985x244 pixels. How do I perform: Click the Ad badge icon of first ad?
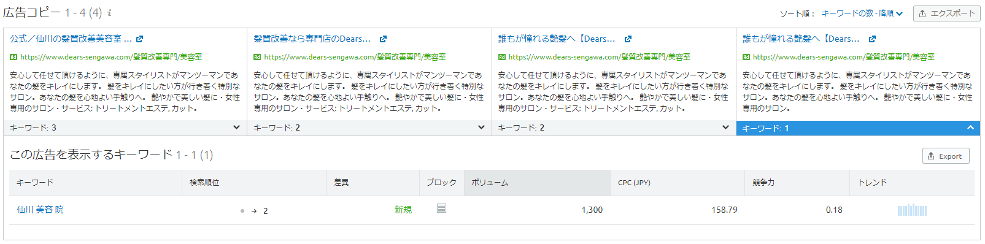13,57
